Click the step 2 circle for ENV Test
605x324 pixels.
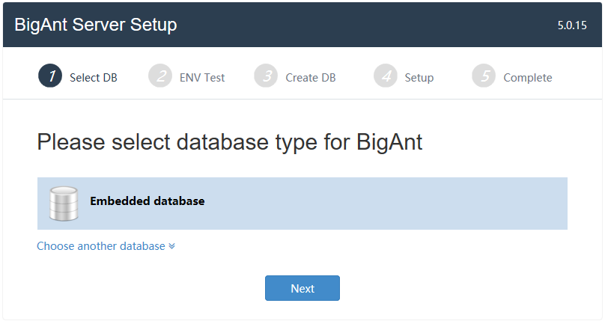coord(160,76)
